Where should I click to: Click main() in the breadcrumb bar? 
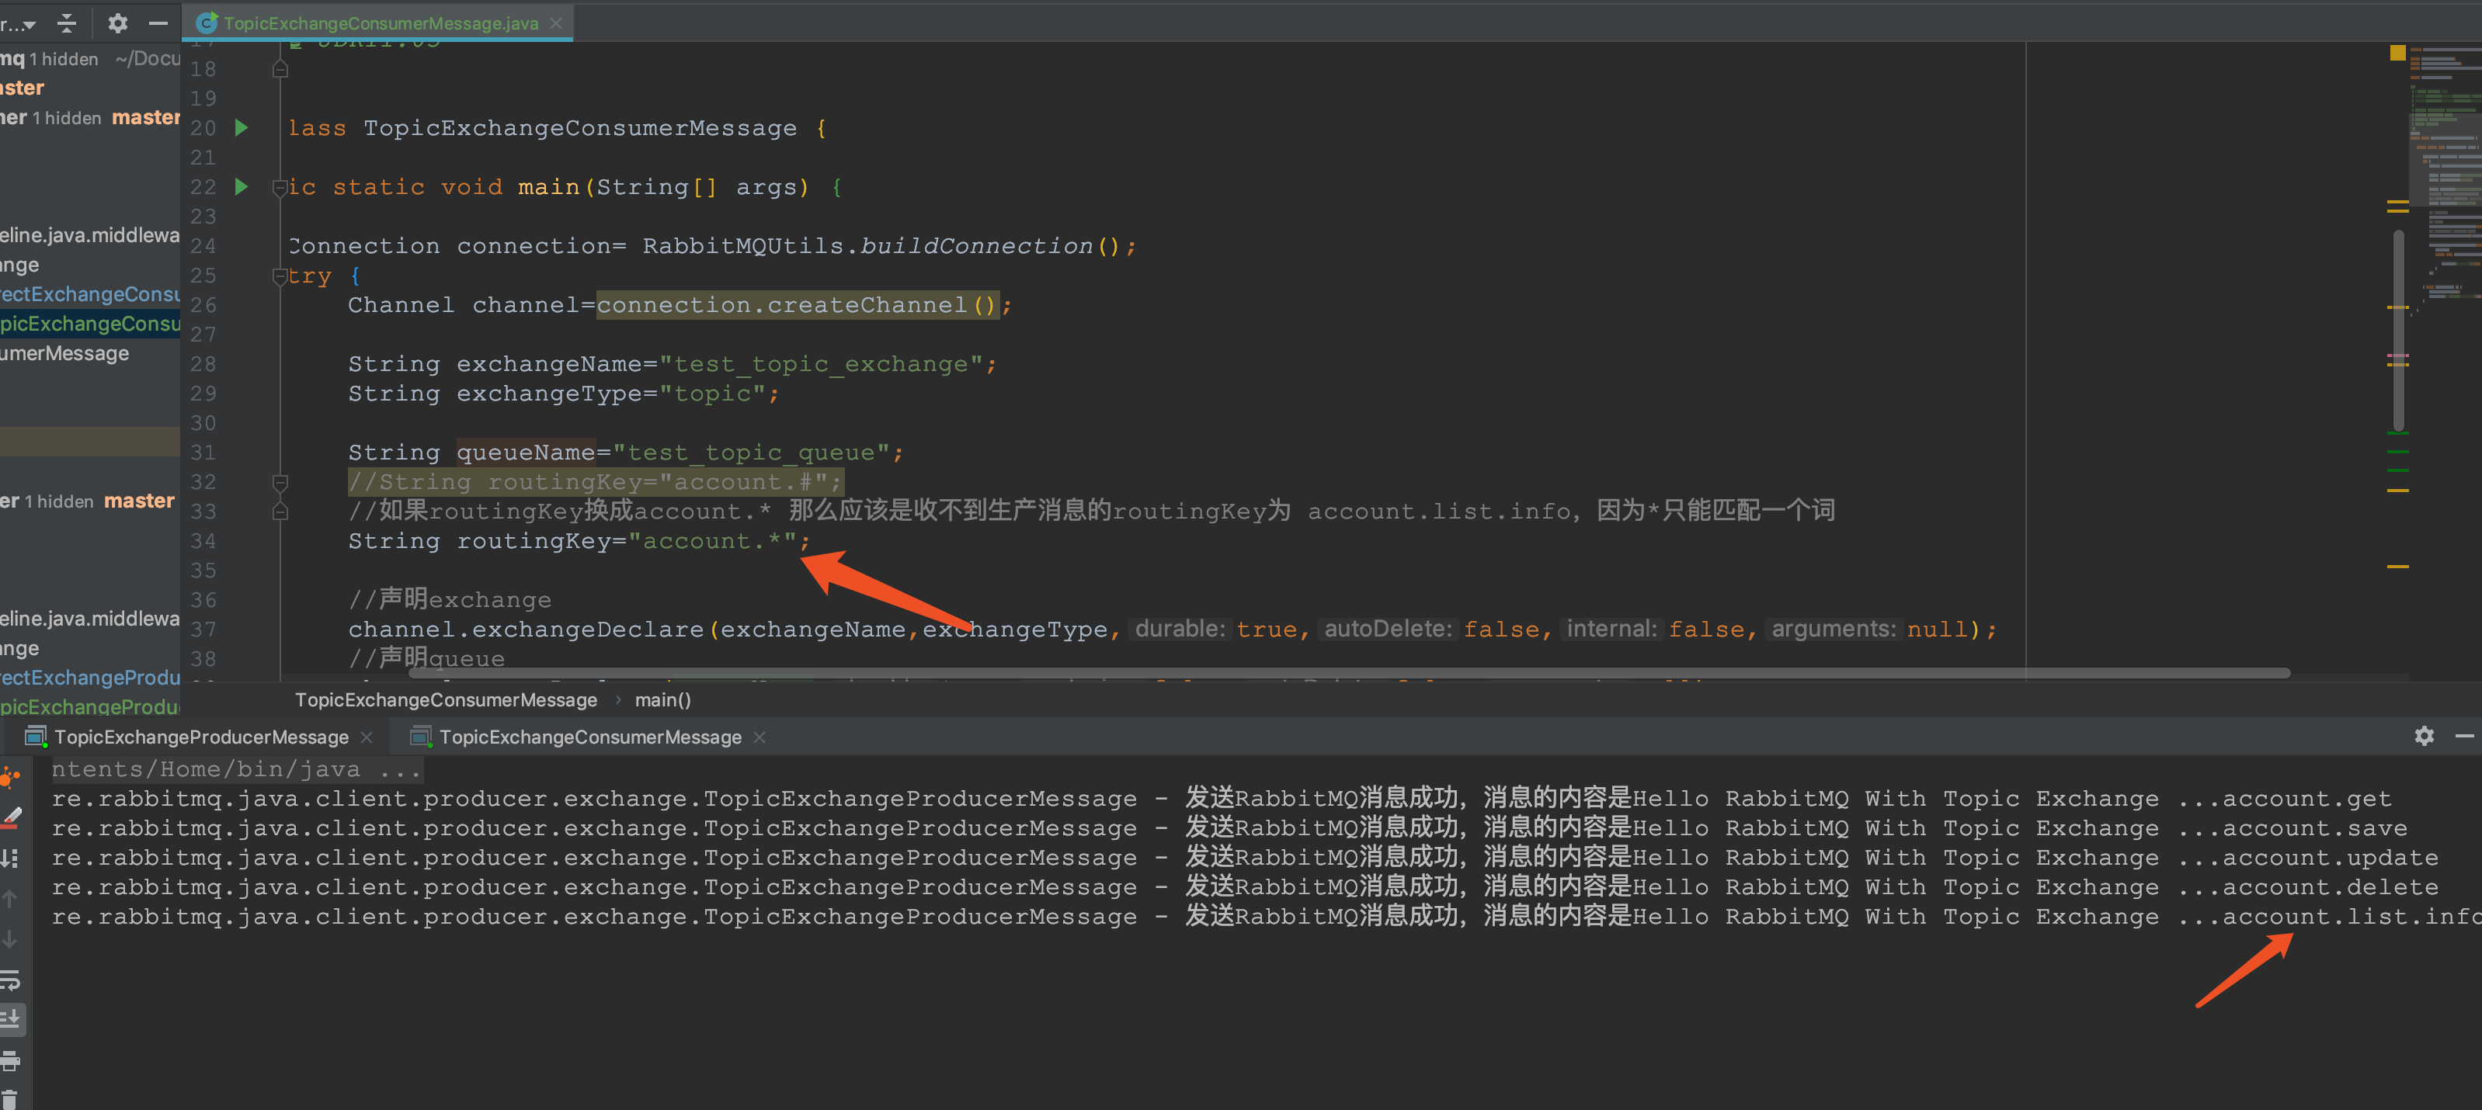(x=663, y=700)
